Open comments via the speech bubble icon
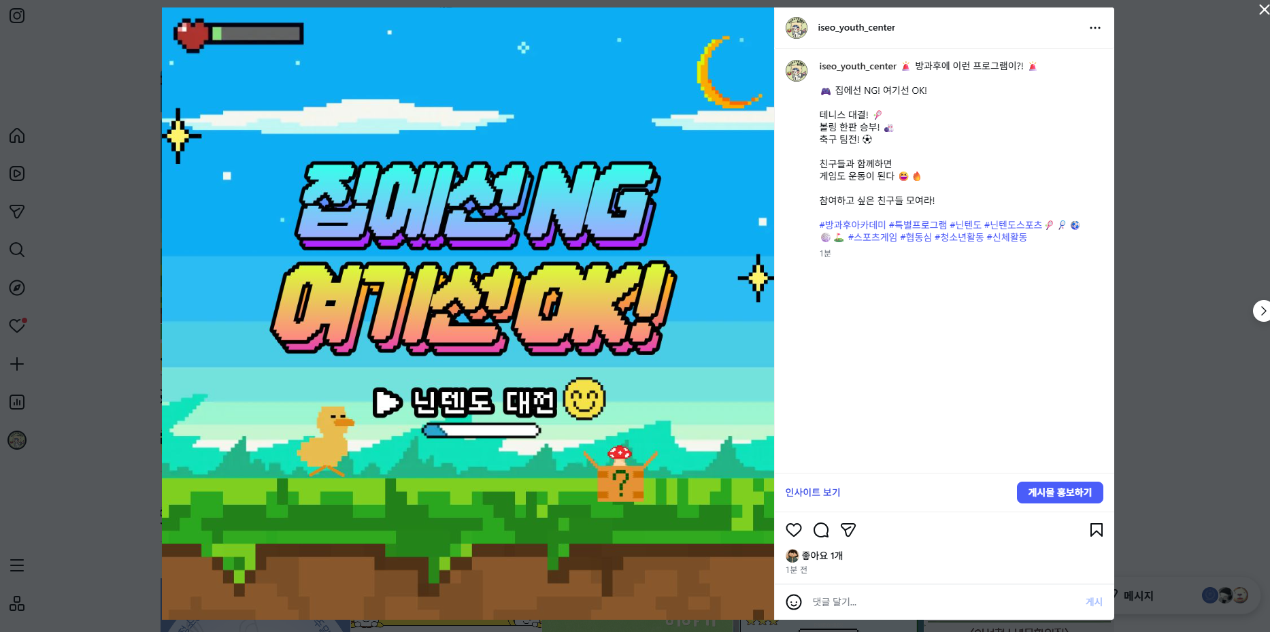1270x632 pixels. pyautogui.click(x=821, y=529)
